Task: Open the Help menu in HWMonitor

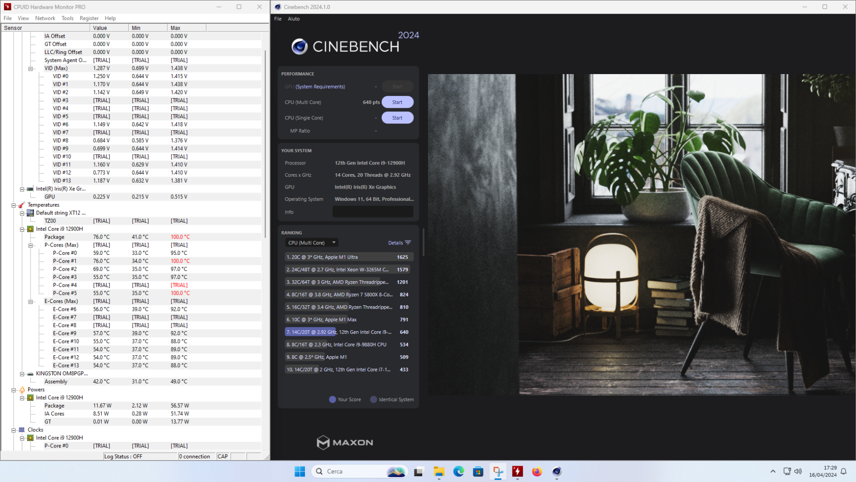Action: (x=110, y=18)
